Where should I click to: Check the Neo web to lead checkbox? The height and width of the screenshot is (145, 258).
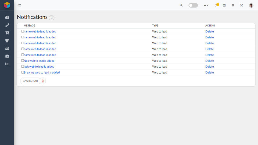point(23,60)
